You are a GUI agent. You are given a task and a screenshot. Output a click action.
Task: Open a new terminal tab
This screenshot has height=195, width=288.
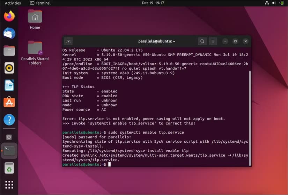click(68, 42)
